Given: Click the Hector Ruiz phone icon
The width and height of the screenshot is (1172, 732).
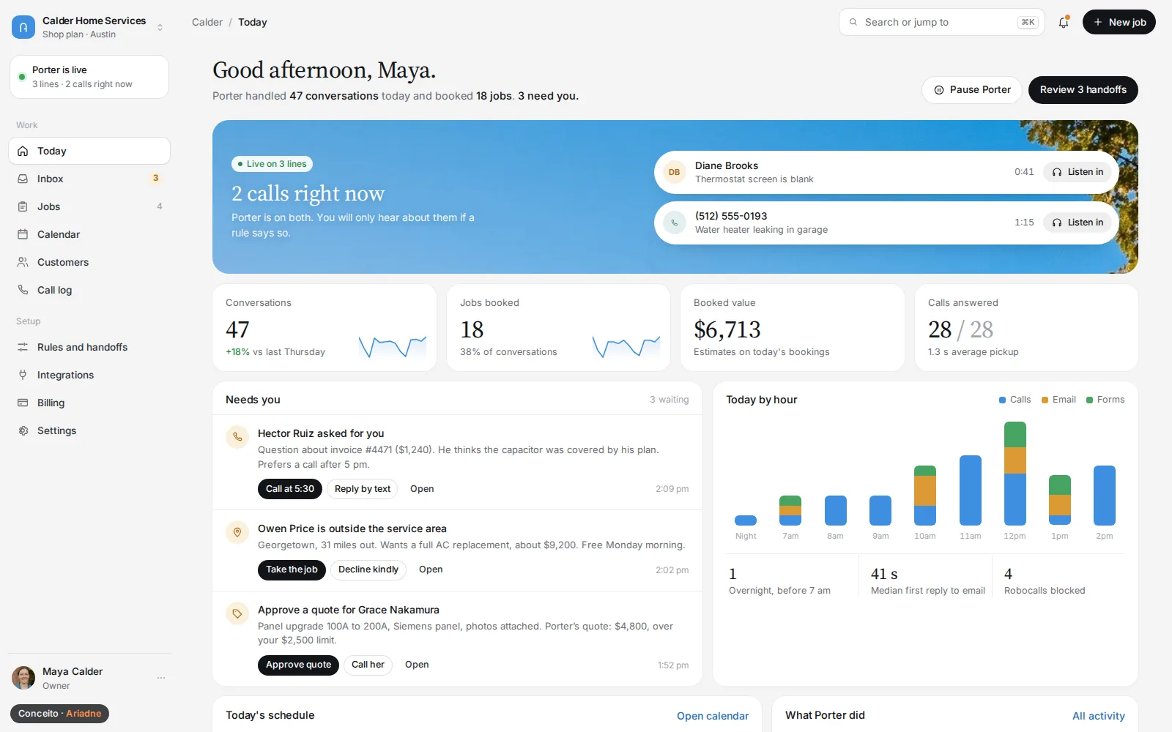Looking at the screenshot, I should 237,437.
